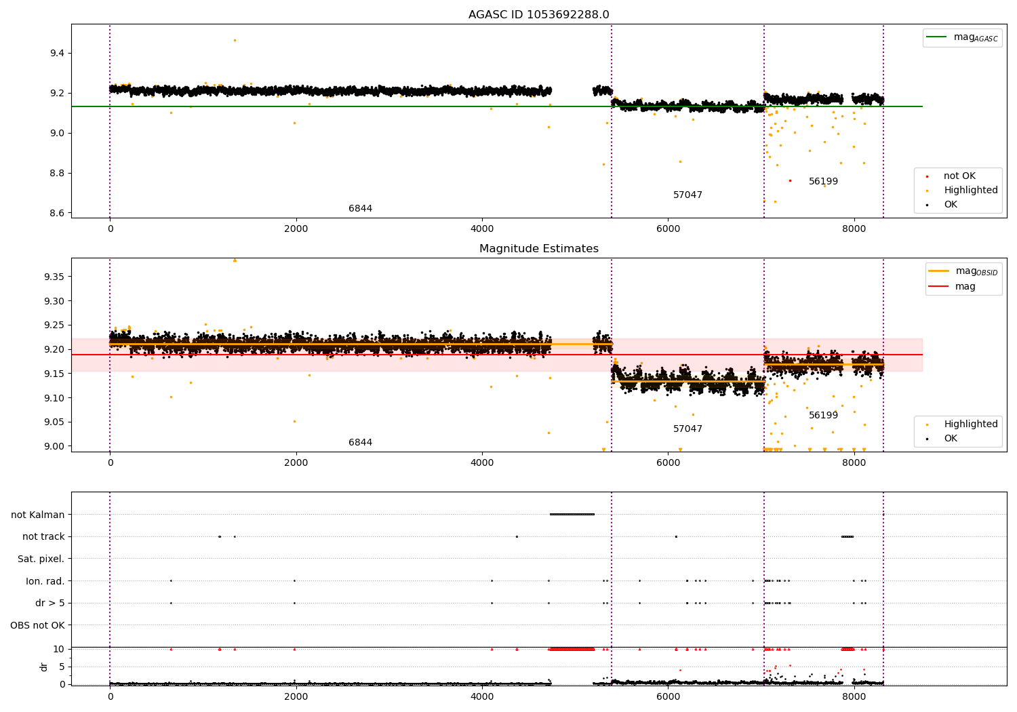The width and height of the screenshot is (1017, 712).
Task: Click the '6844' label in the Magnitude Estimates plot
Action: (x=360, y=443)
